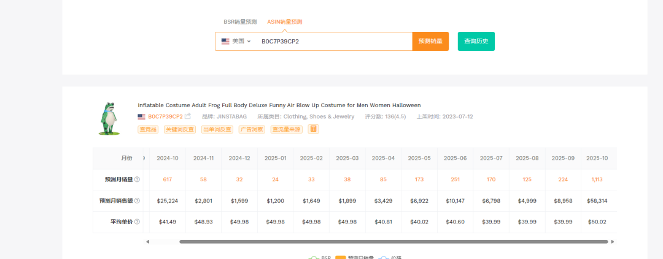The height and width of the screenshot is (259, 663).
Task: Select the ASIN销量预测 tab
Action: pos(285,21)
